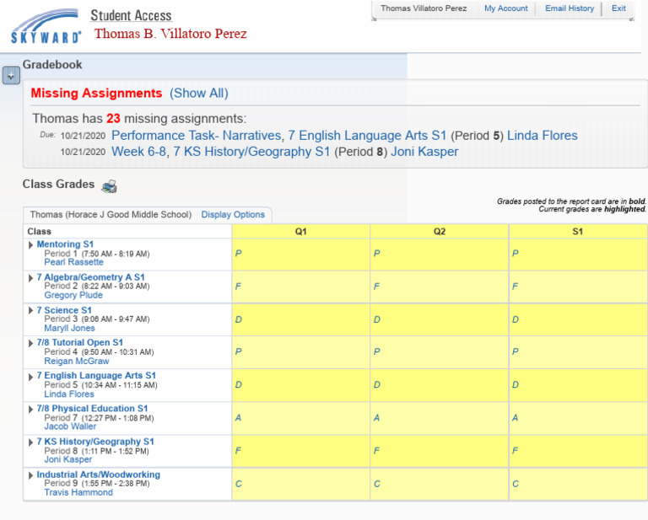Expand the 7/8 Physical Education S1 row

(x=30, y=410)
